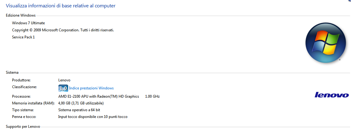Select the Lenovo manufacturer value text
Screen dimensions: 351x129
(64, 80)
